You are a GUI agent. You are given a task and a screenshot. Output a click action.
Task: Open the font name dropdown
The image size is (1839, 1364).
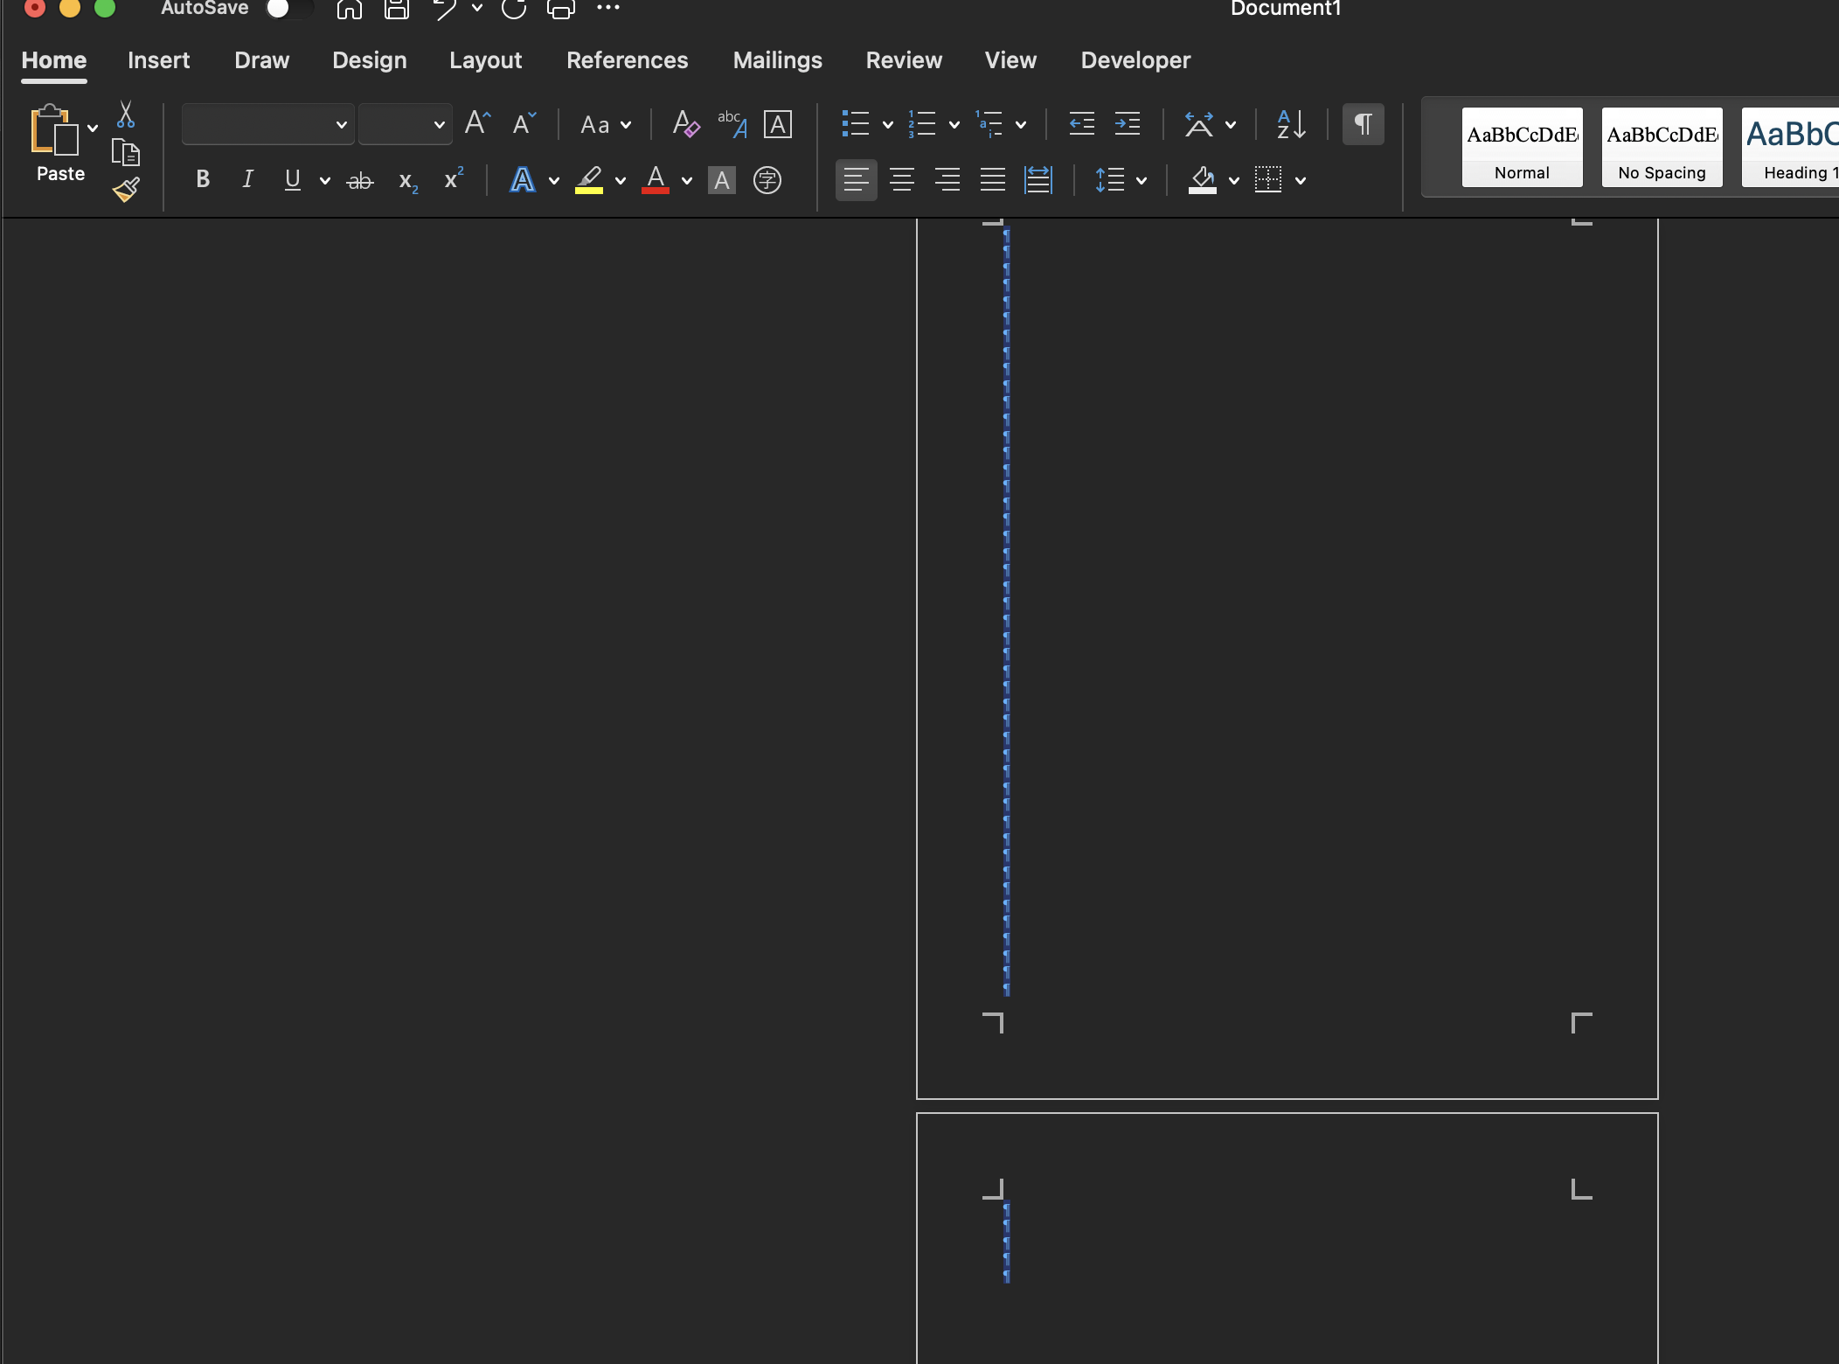(341, 125)
